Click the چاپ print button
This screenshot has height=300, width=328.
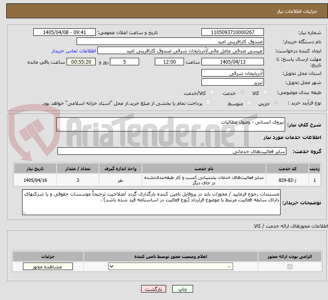183,289
